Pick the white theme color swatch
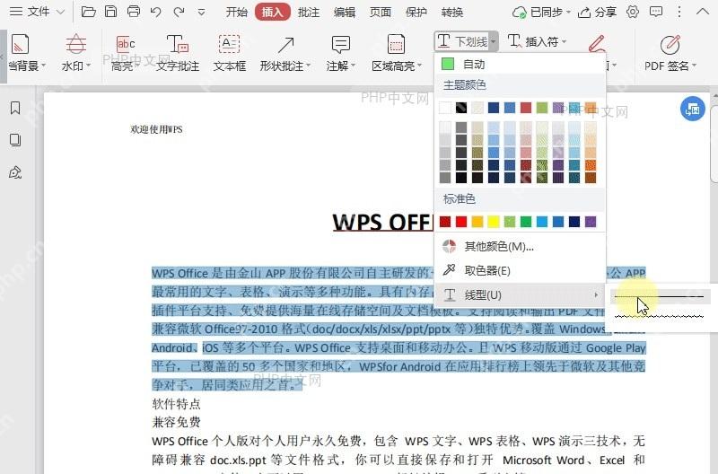Viewport: 718px width, 474px height. click(x=445, y=108)
